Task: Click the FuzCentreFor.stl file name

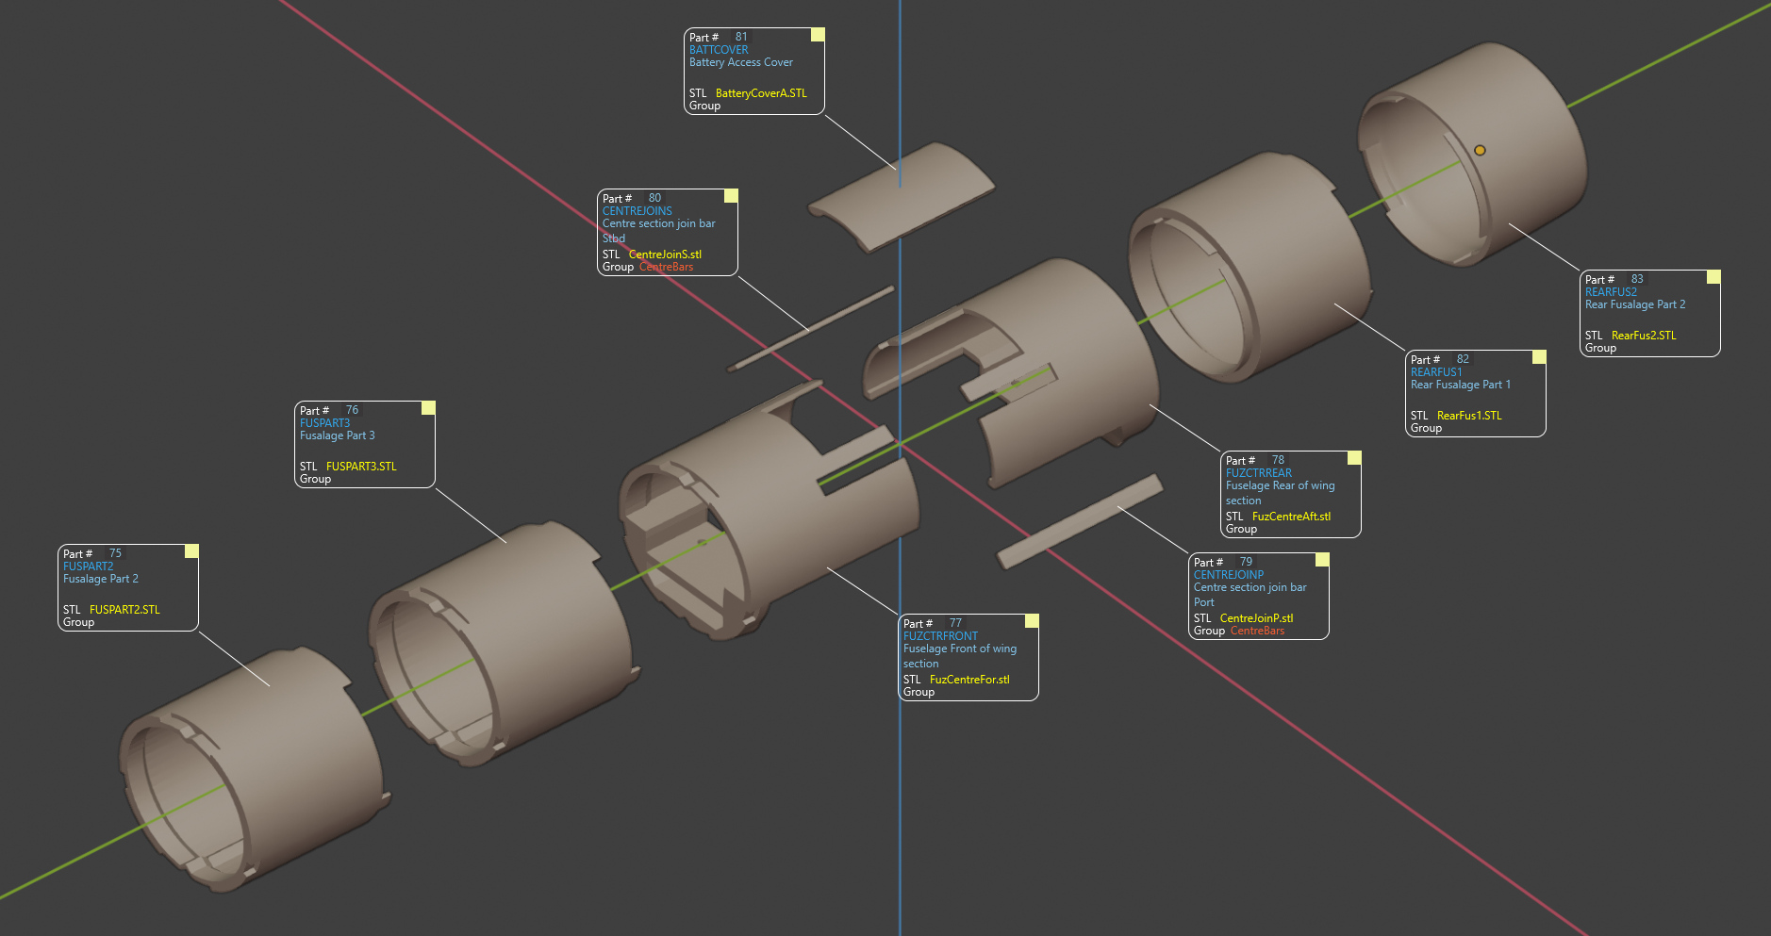Action: point(969,680)
